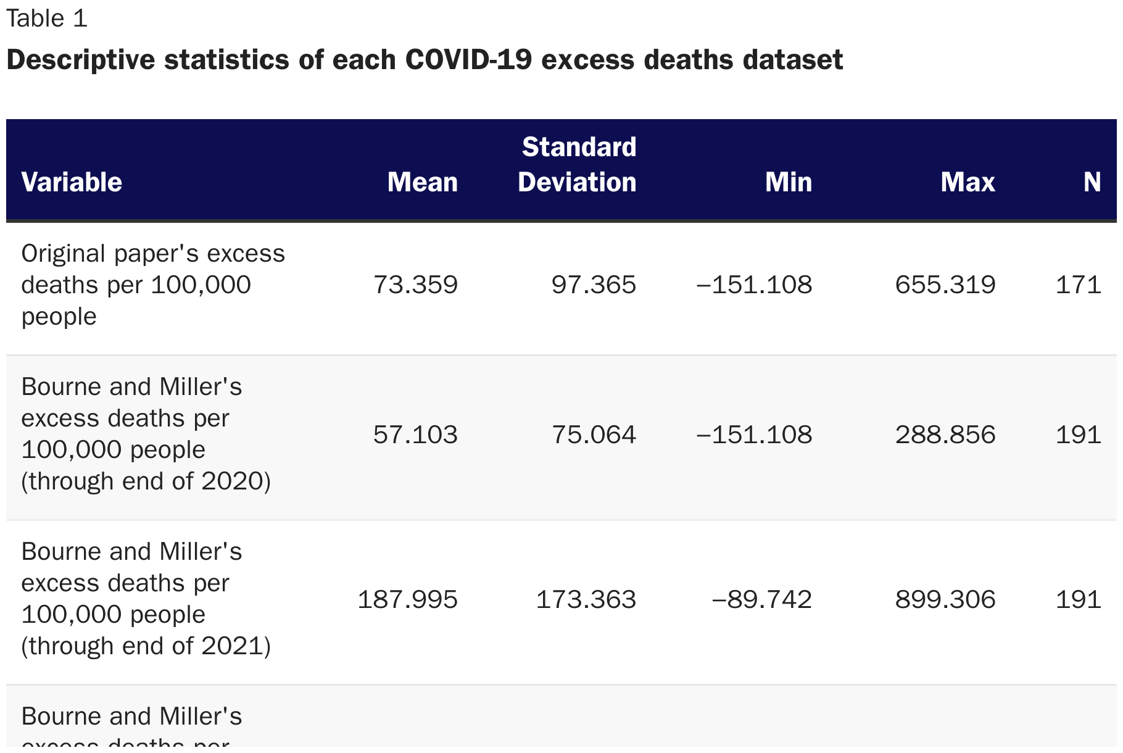The image size is (1123, 753).
Task: Click the mean value 187.995
Action: (407, 599)
